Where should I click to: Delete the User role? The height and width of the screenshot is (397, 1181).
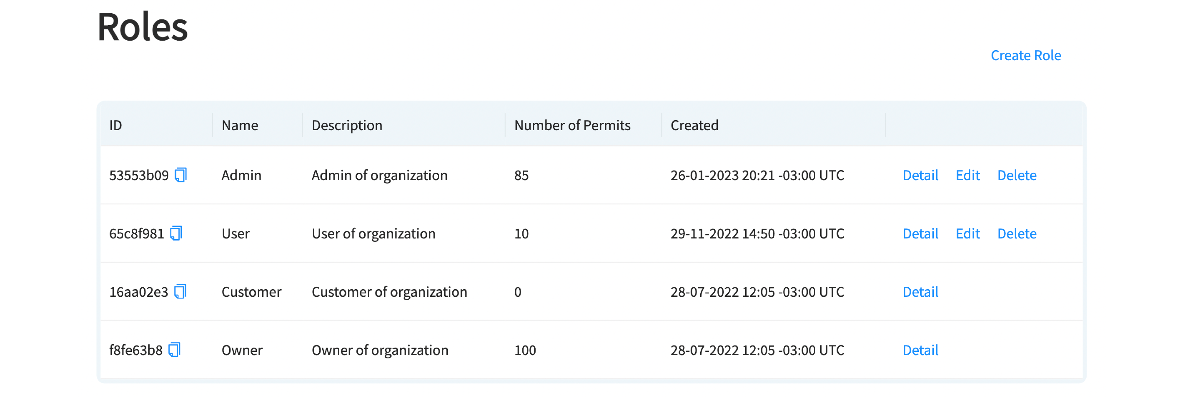[1016, 233]
